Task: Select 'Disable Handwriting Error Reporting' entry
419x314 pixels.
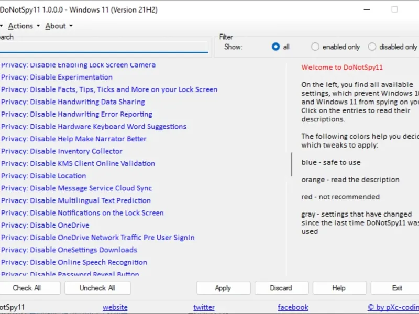Action: point(76,114)
